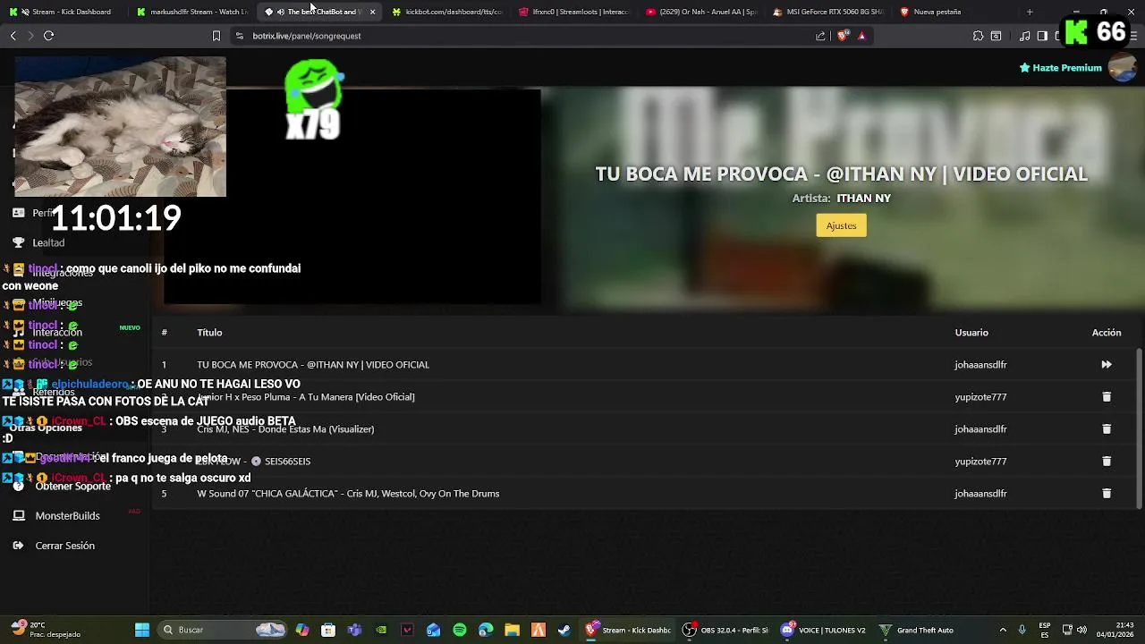This screenshot has height=644, width=1145.
Task: Close the botrix ChatBot browser tab
Action: pyautogui.click(x=372, y=12)
